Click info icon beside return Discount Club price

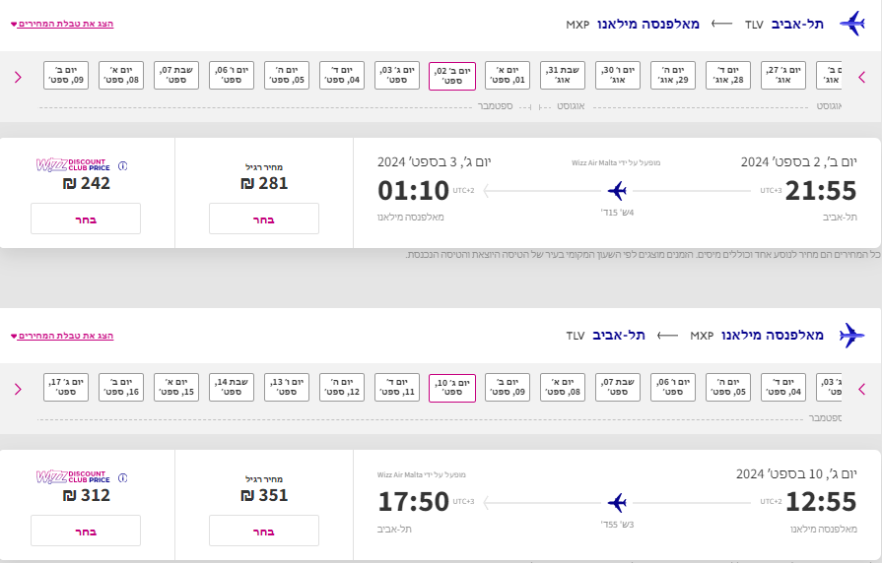click(122, 478)
